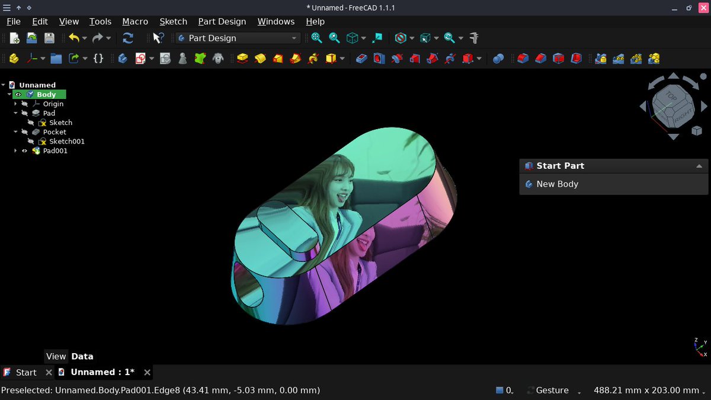Zoom to selection with Fit Selection icon
The width and height of the screenshot is (711, 400).
pos(334,38)
